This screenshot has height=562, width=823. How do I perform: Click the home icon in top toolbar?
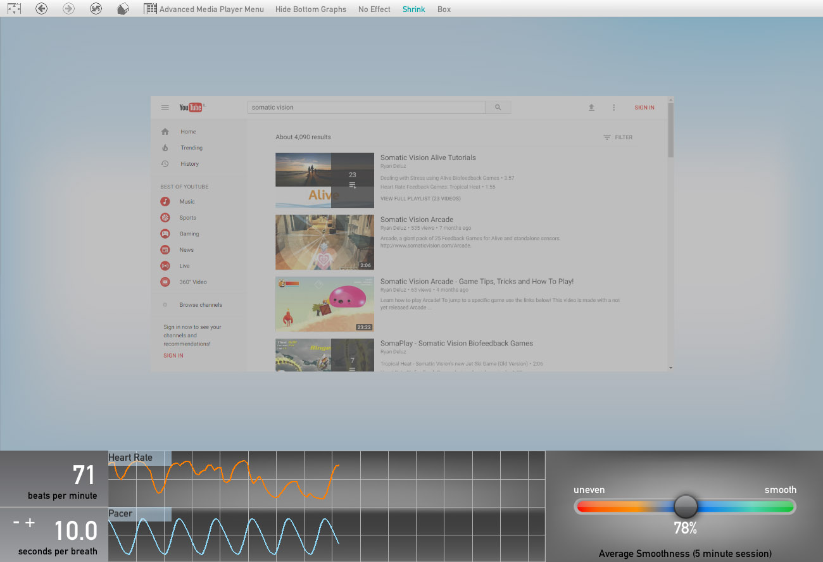point(123,9)
